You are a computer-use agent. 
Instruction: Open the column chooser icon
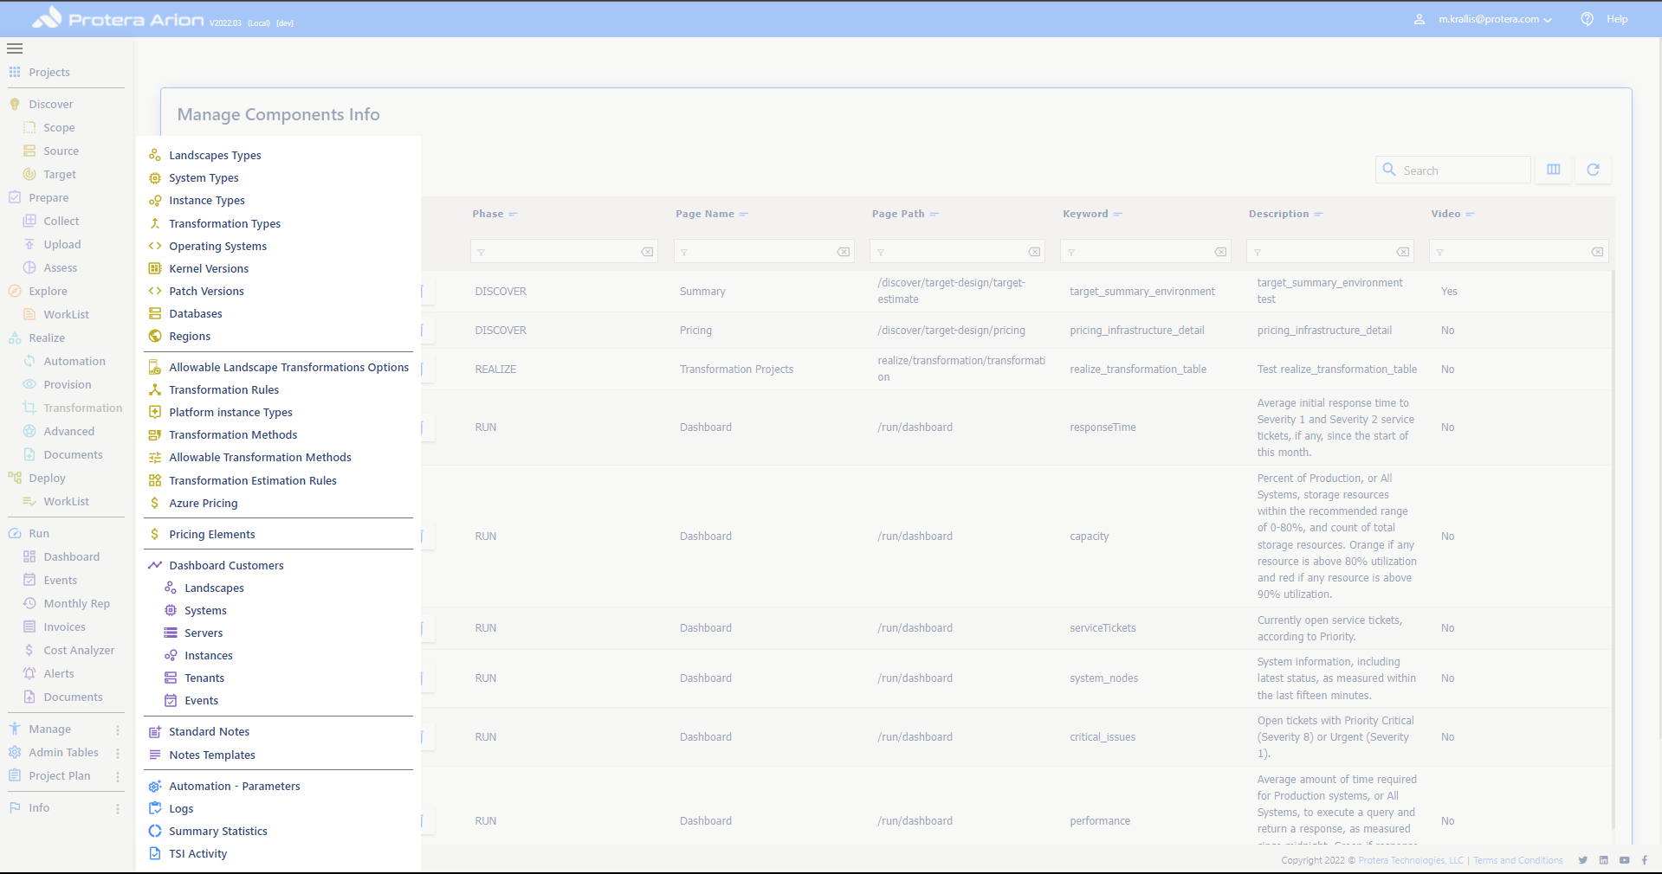[x=1554, y=170]
